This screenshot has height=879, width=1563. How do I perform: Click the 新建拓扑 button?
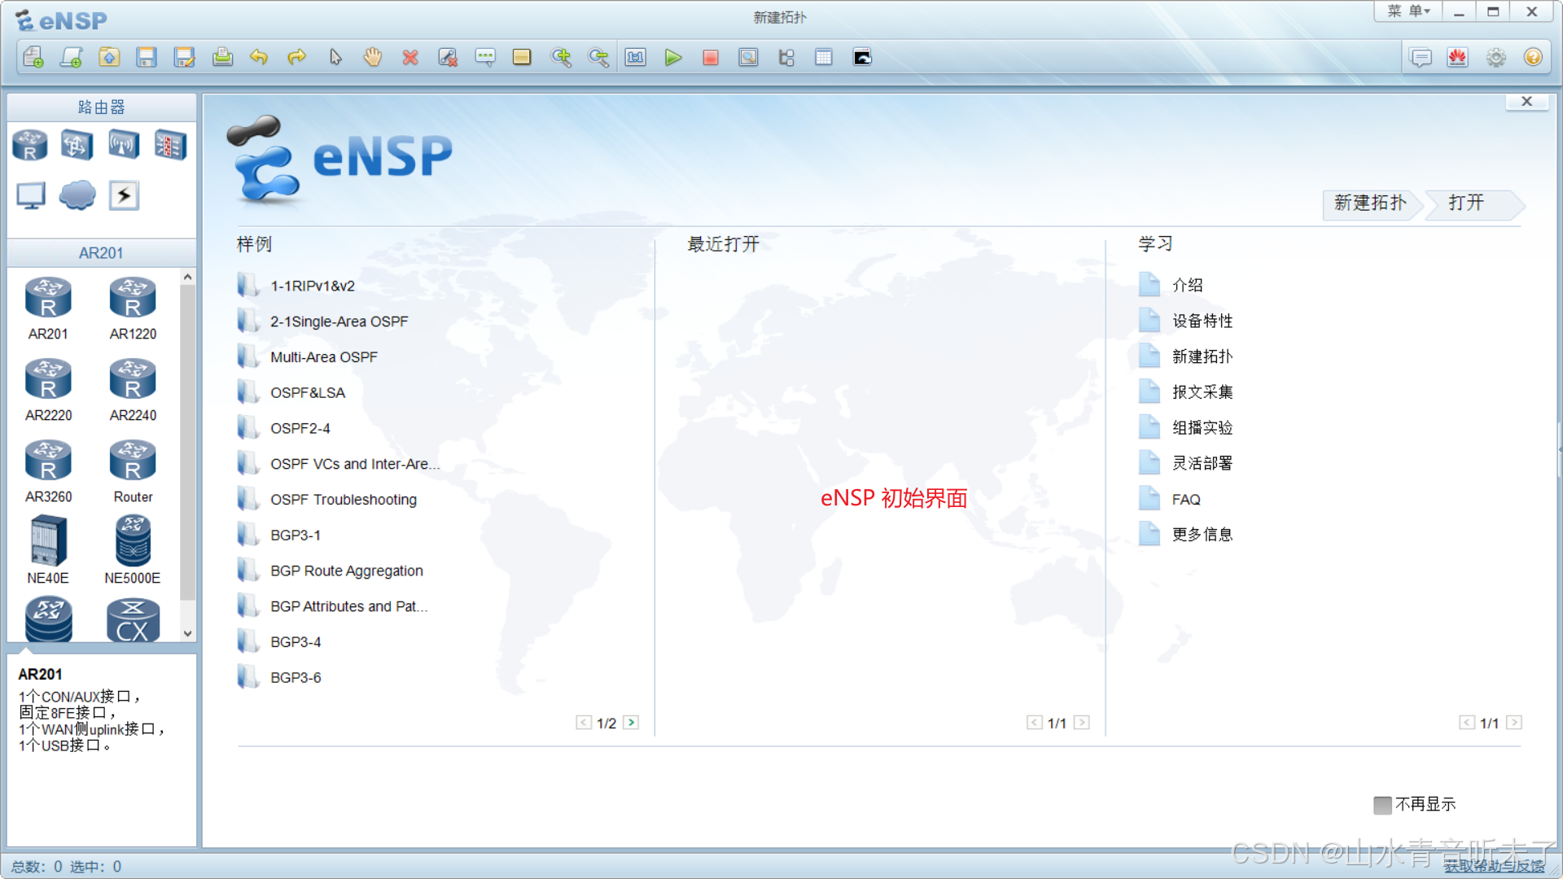point(1371,203)
